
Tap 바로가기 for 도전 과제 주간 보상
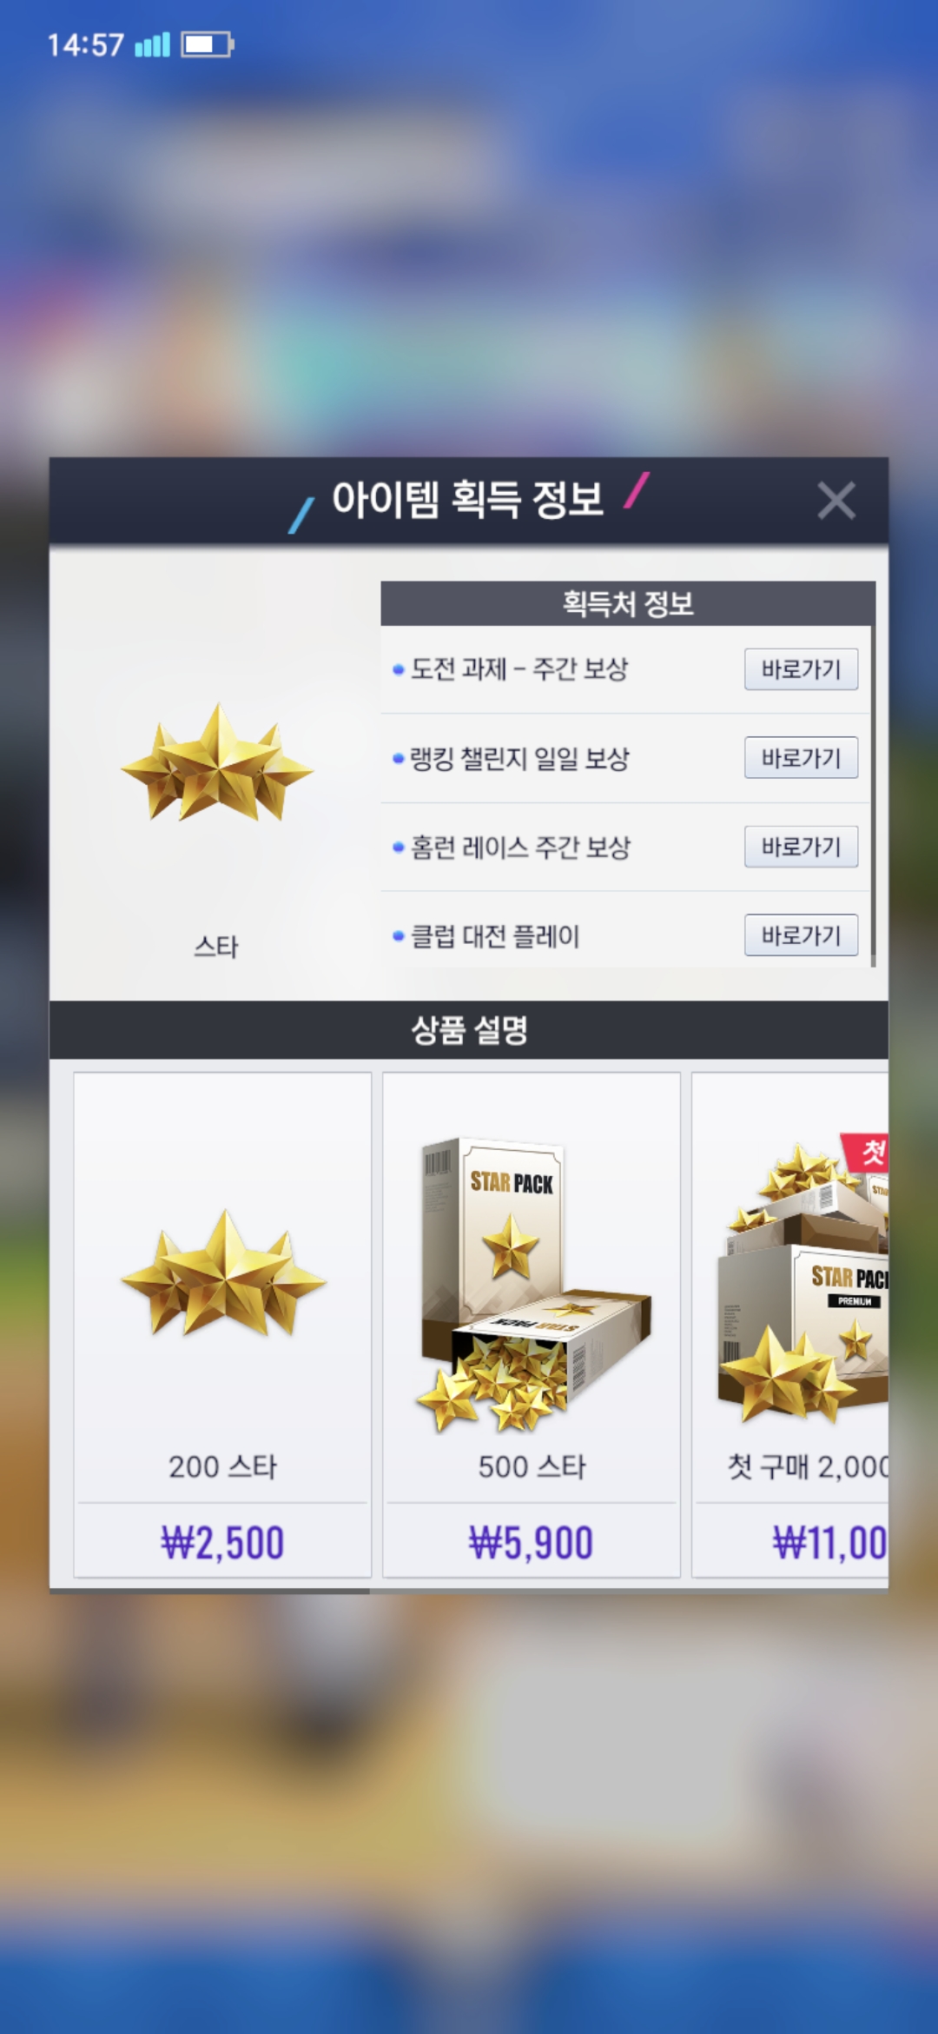pos(801,669)
